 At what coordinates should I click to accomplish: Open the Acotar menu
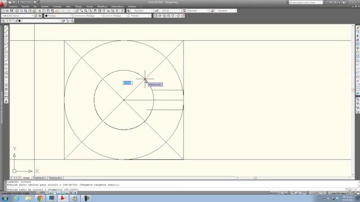89,6
